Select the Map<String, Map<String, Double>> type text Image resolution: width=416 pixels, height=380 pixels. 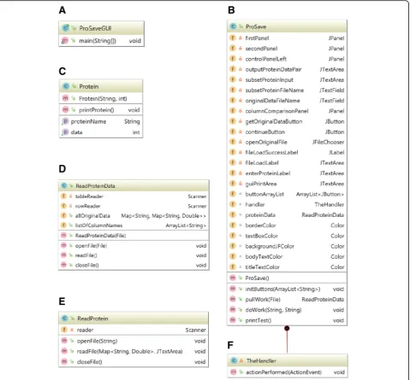click(163, 216)
